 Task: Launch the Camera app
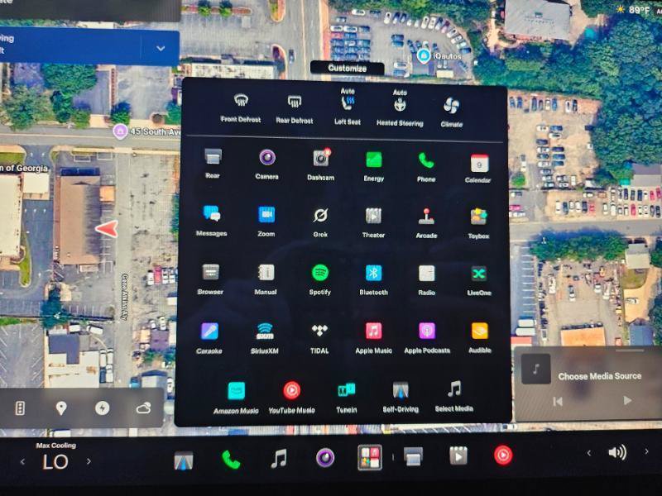point(266,164)
